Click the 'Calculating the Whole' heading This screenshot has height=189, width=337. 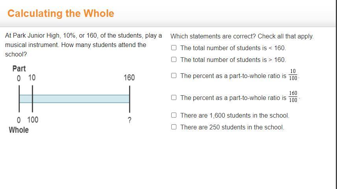coord(61,13)
